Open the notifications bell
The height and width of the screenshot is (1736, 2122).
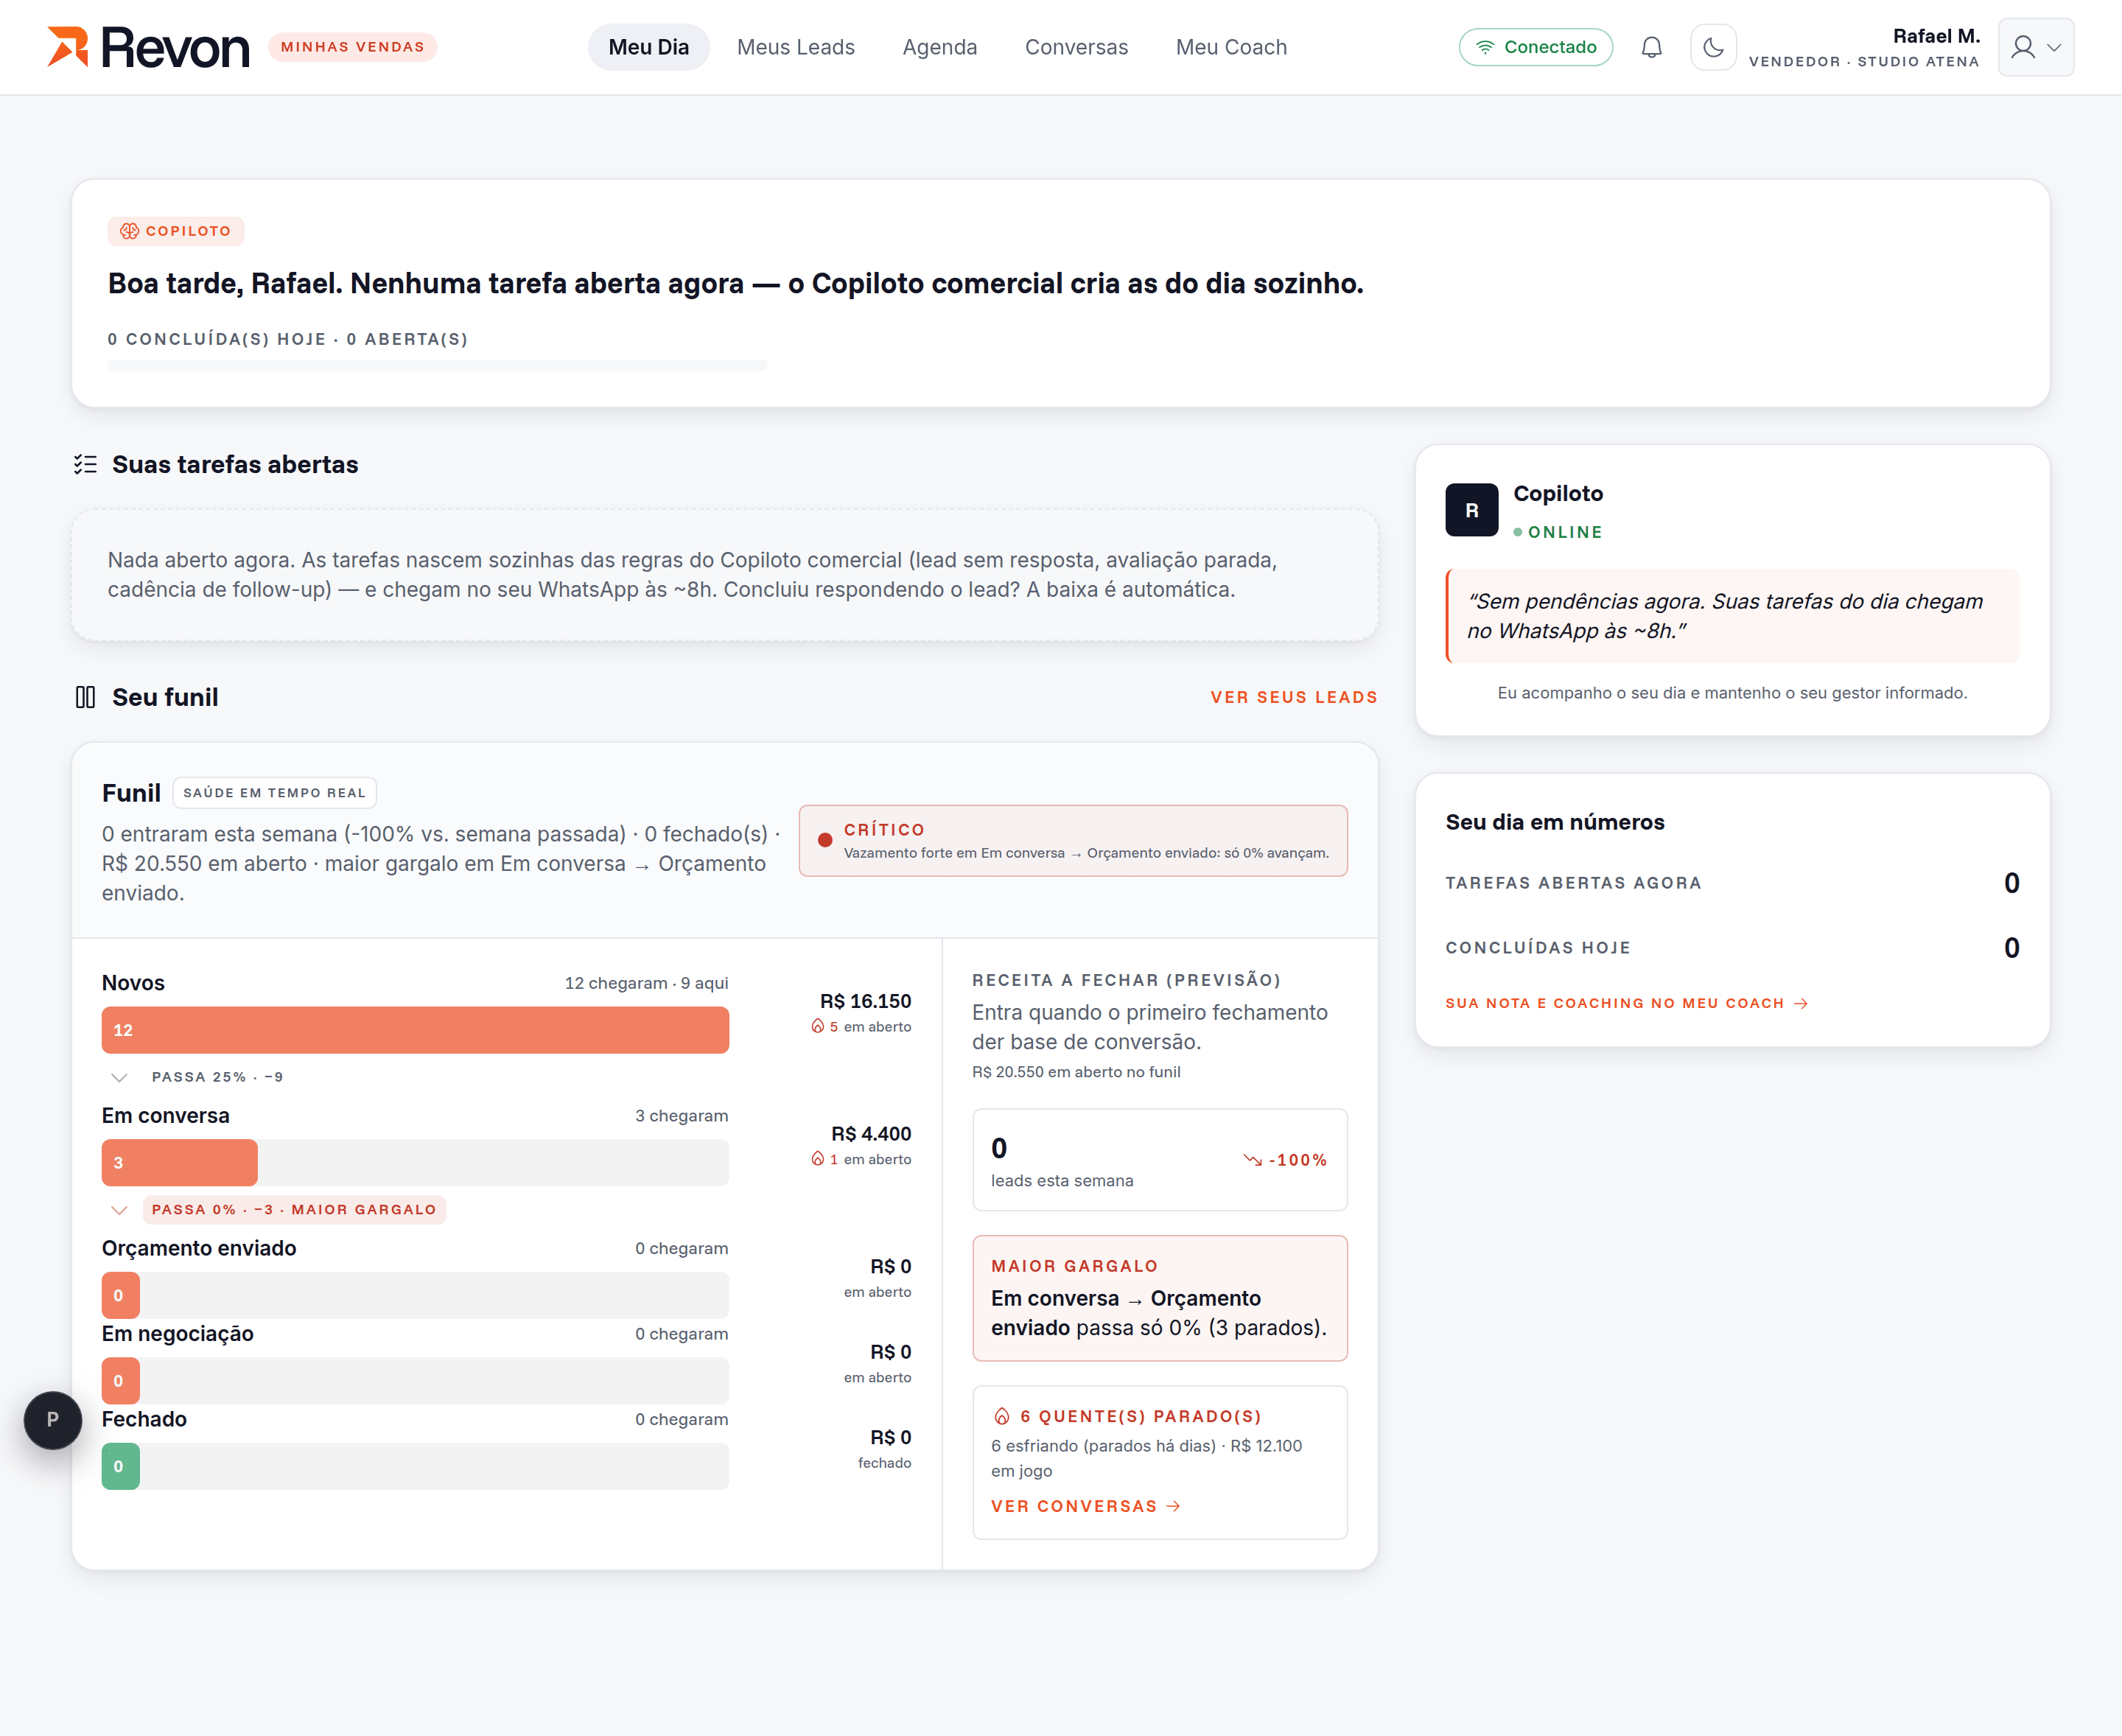1652,47
